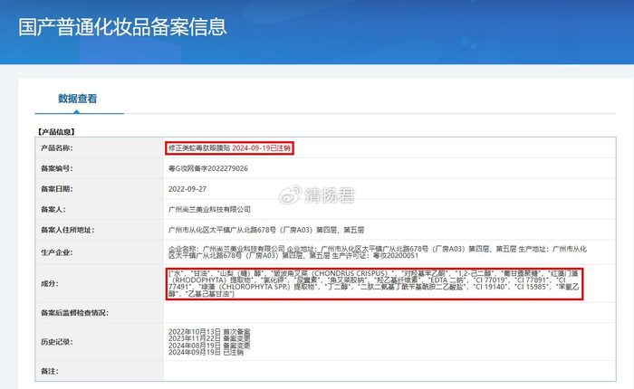This screenshot has width=634, height=389.
Task: Select history entry 2022年10月13日 首次备案
Action: click(x=209, y=332)
